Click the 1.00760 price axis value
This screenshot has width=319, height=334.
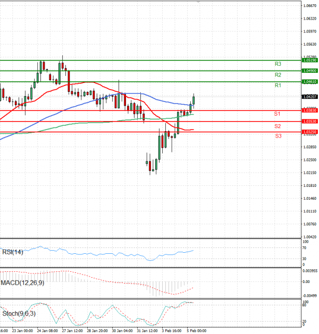(x=310, y=224)
